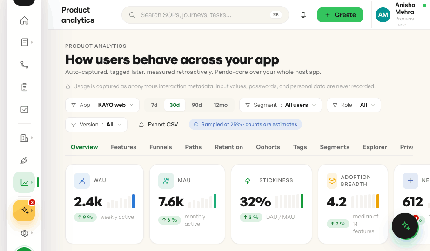Click the Adoption Breadth sparkline bar chart
This screenshot has width=430, height=251.
365,201
